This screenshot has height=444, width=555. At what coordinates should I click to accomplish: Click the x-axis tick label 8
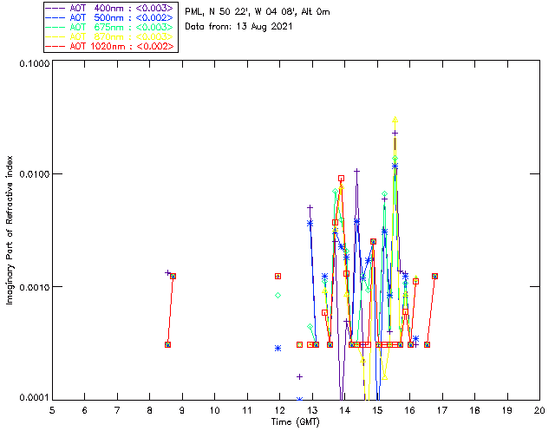point(149,410)
